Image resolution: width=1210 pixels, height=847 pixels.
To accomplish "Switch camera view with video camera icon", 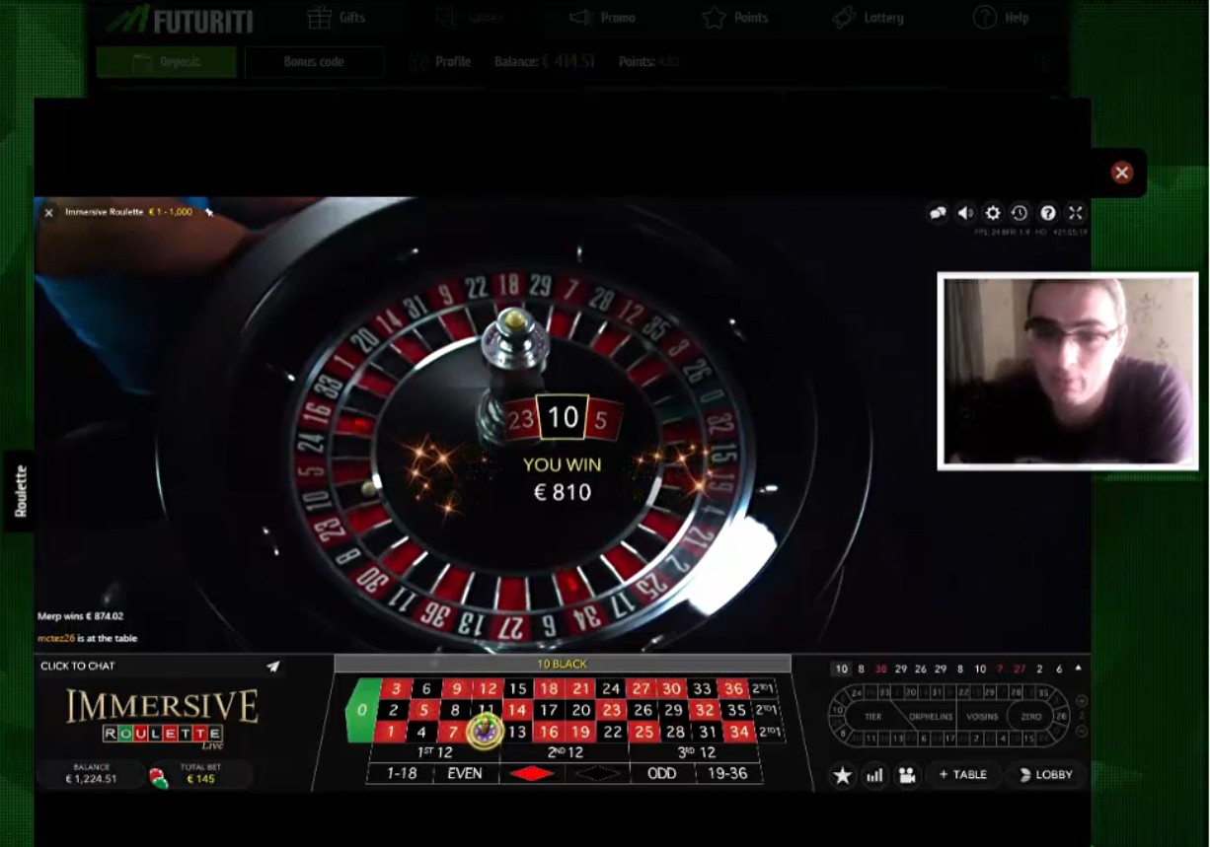I will point(906,775).
